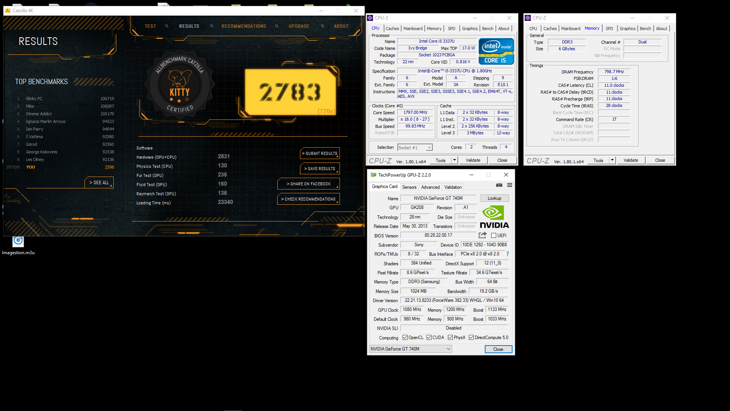Toggle the UEFI checkbox in GPU-Z

point(494,236)
